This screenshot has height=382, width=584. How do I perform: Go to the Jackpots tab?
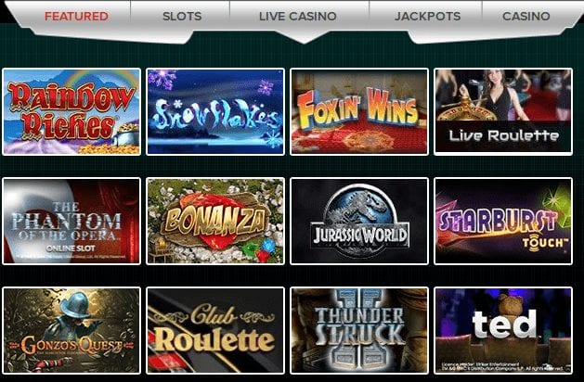point(427,17)
